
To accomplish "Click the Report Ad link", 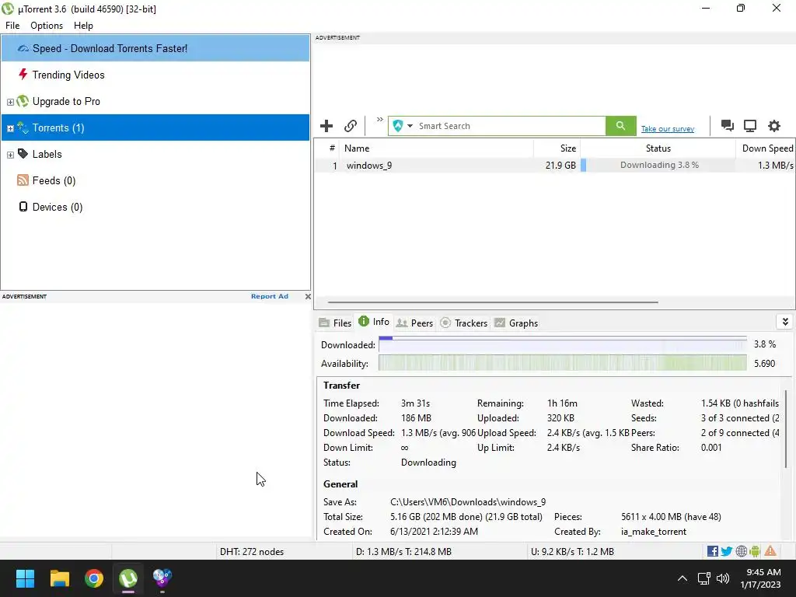I will (270, 296).
